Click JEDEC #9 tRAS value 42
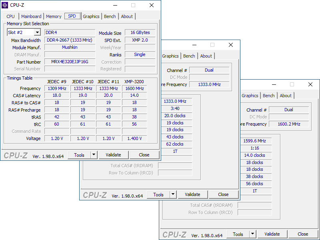The image size is (320, 240). 57,117
